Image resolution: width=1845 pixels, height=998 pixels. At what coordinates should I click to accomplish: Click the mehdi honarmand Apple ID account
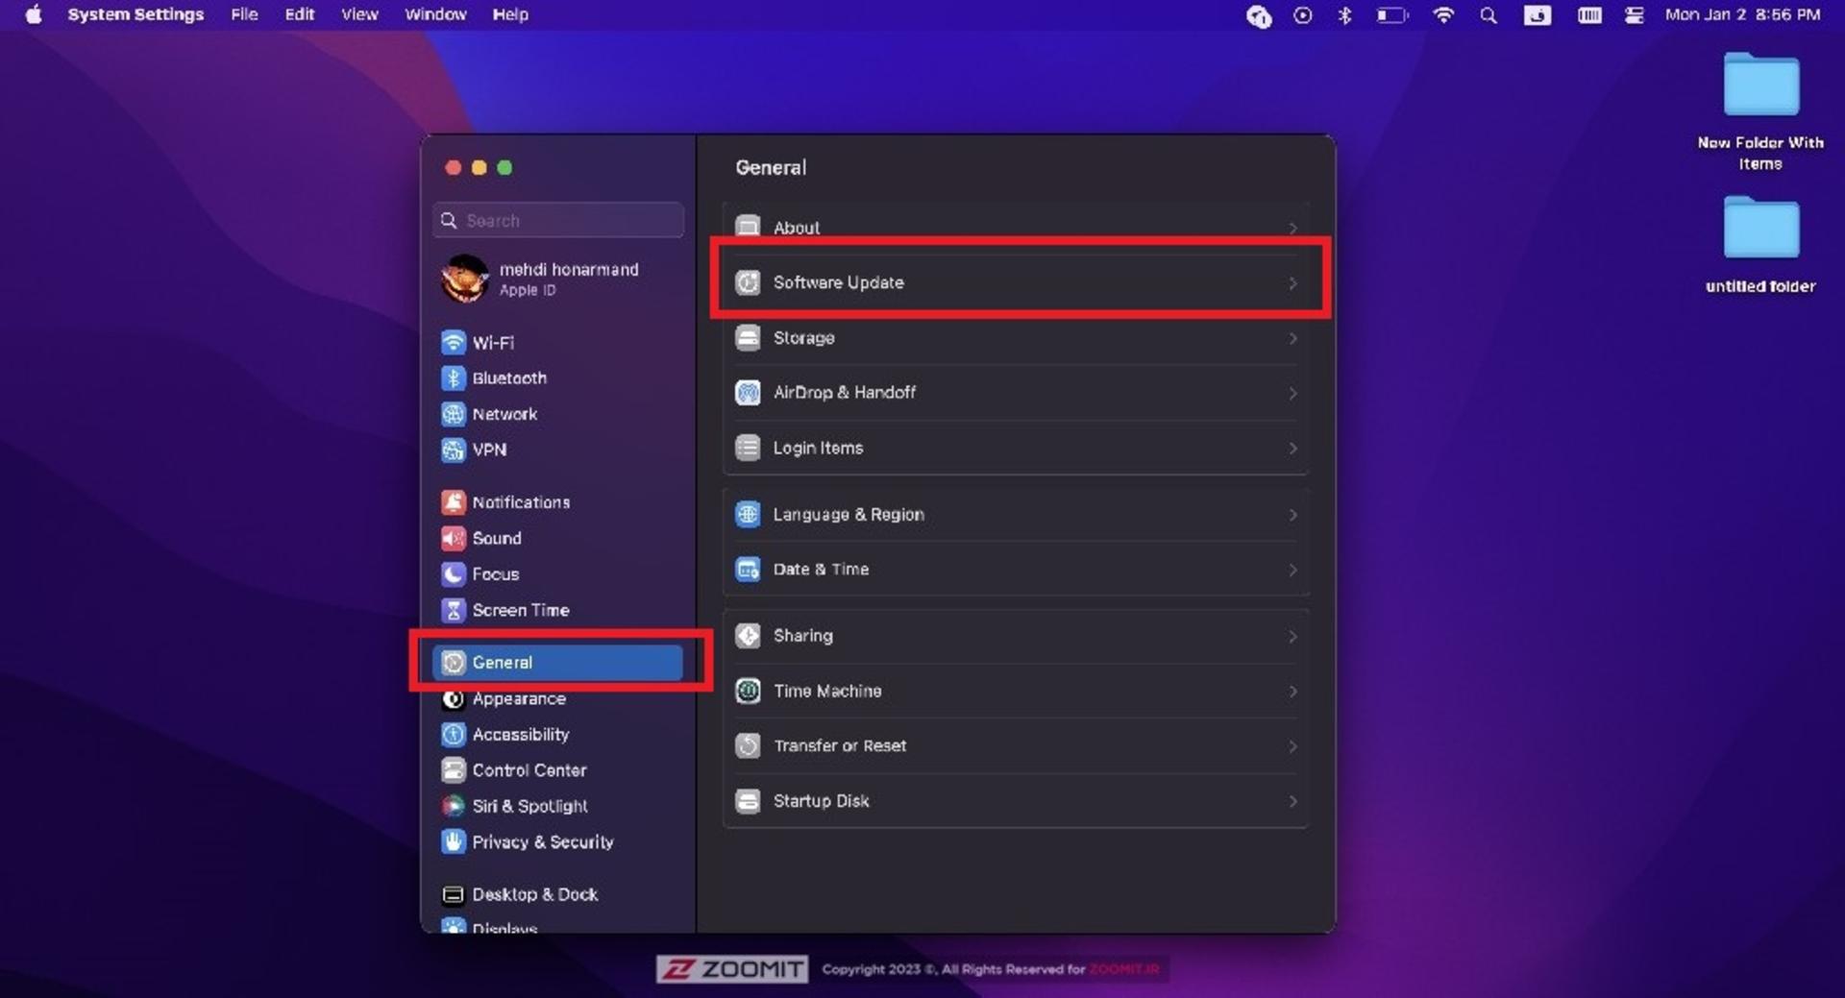(558, 279)
